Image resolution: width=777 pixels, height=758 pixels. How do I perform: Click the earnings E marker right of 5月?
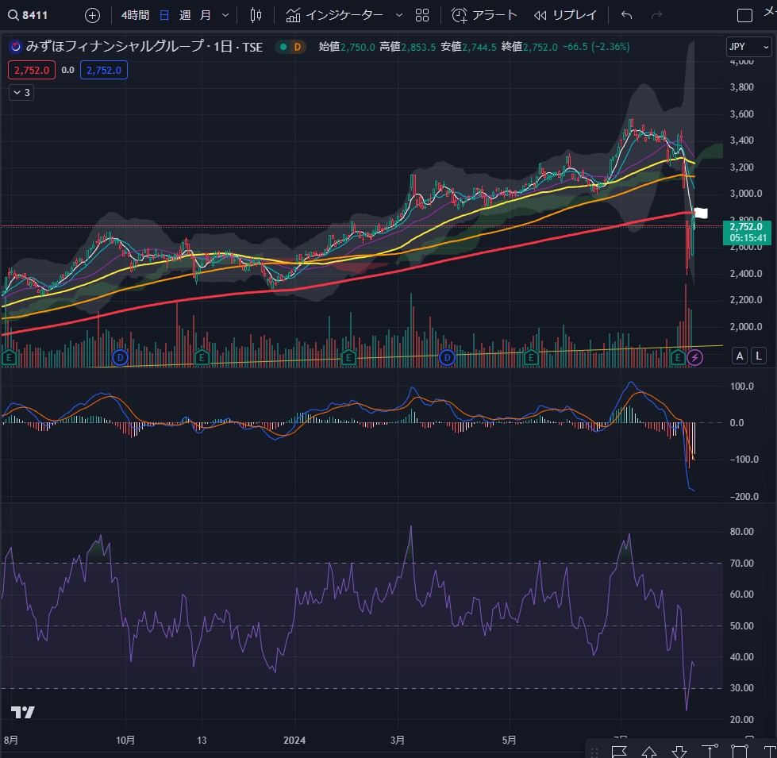[x=531, y=357]
